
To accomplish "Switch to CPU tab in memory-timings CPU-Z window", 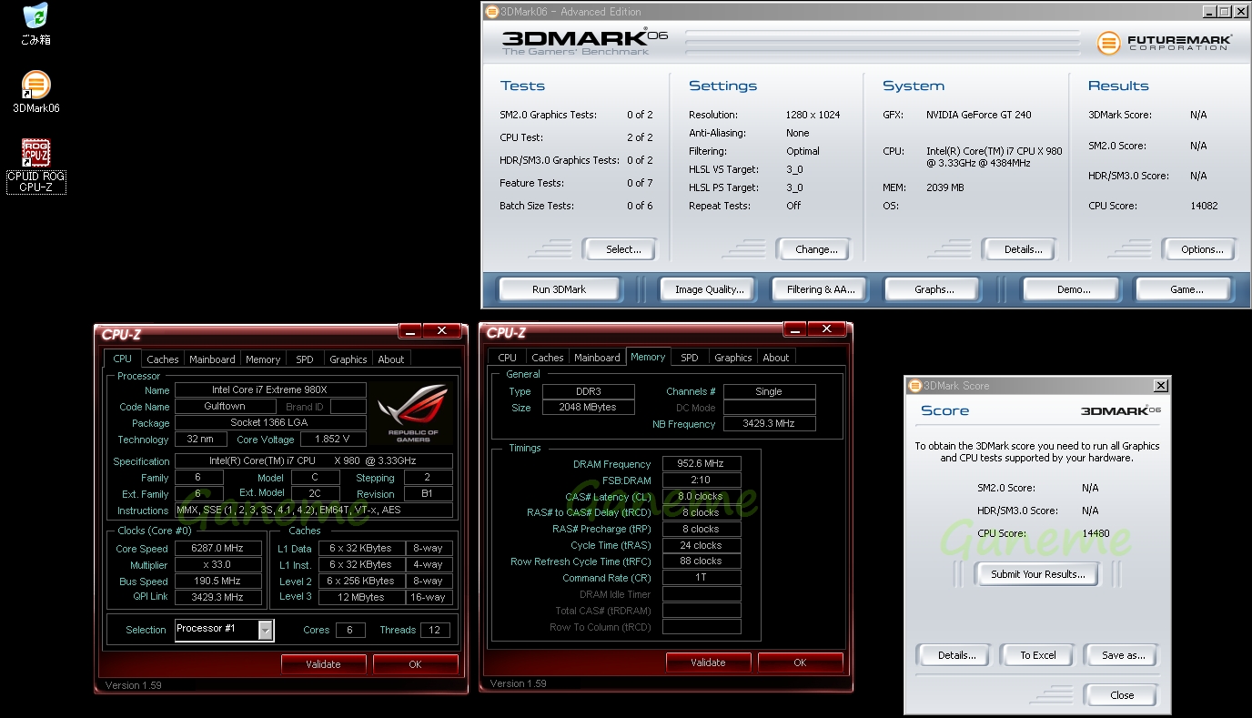I will 508,358.
